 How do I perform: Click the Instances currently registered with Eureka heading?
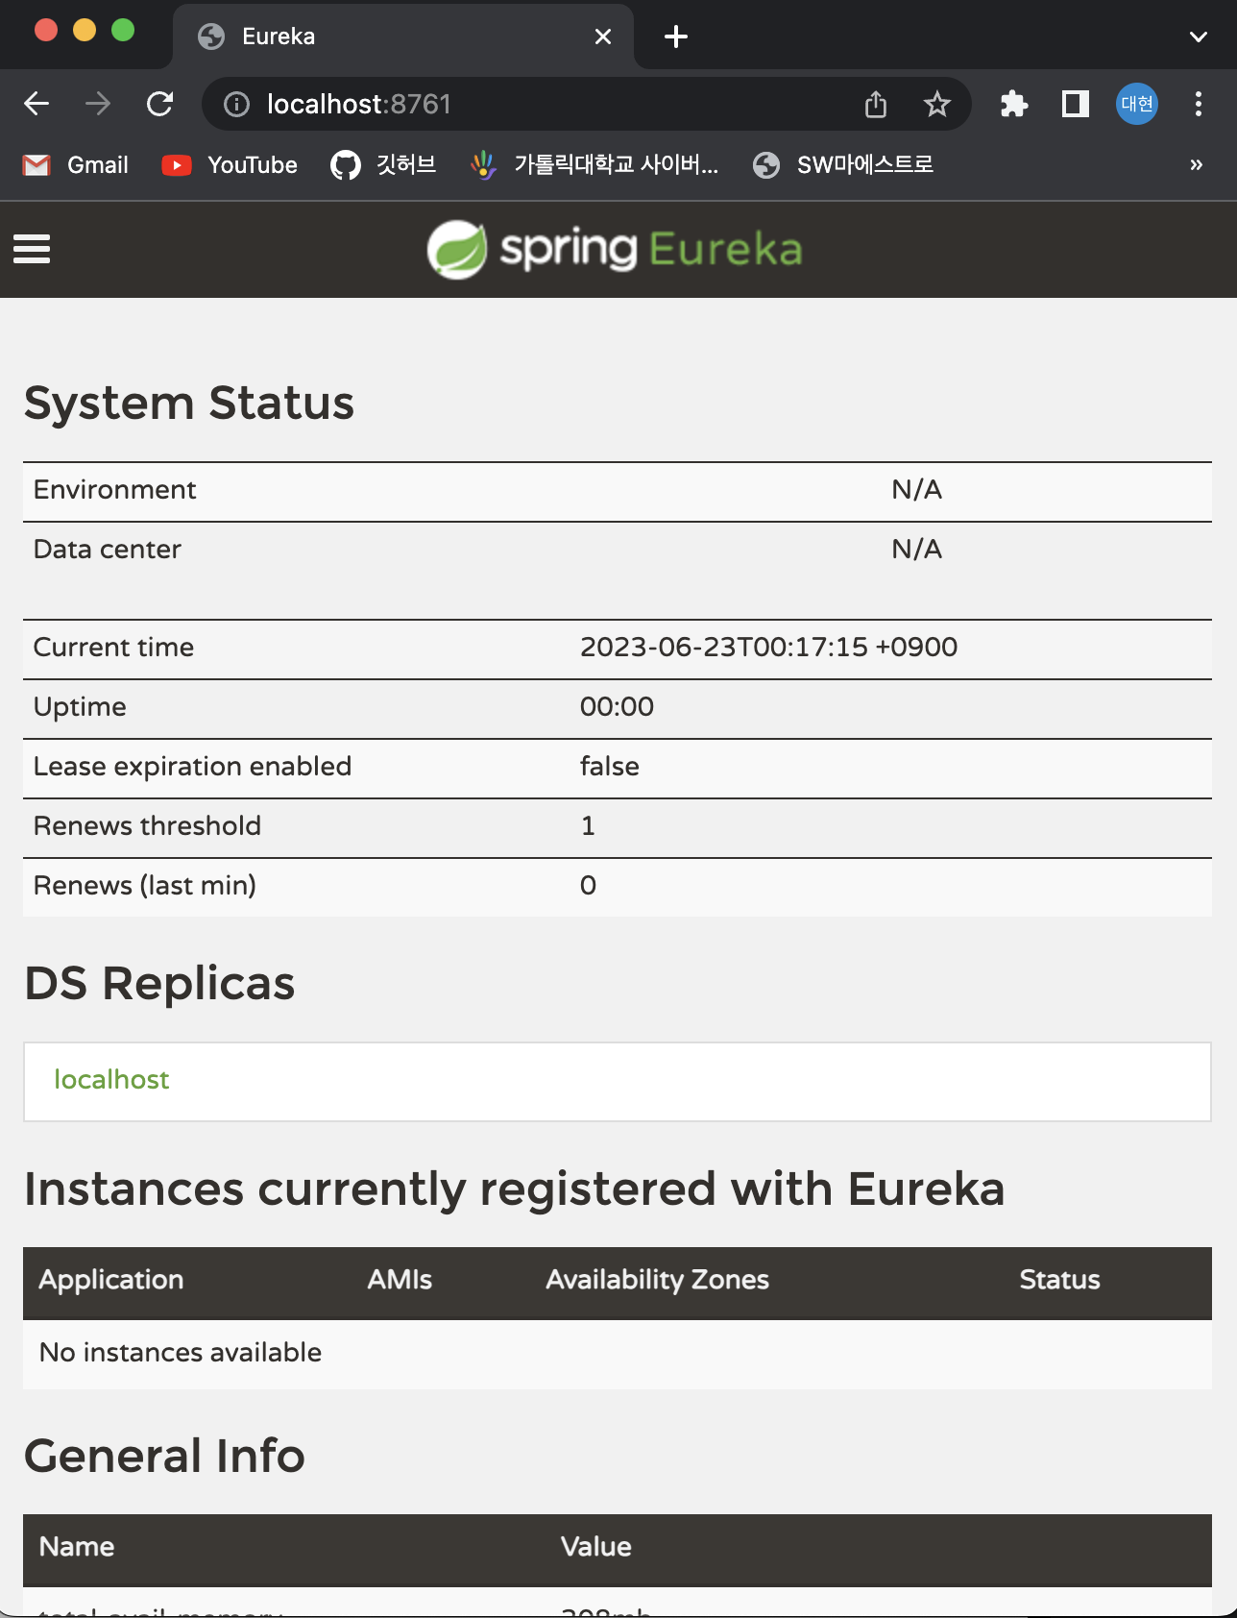514,1189
